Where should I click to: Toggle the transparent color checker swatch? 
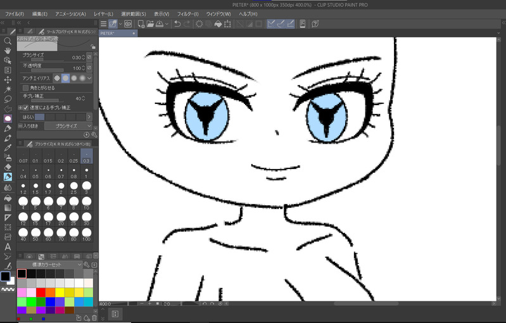[8, 289]
